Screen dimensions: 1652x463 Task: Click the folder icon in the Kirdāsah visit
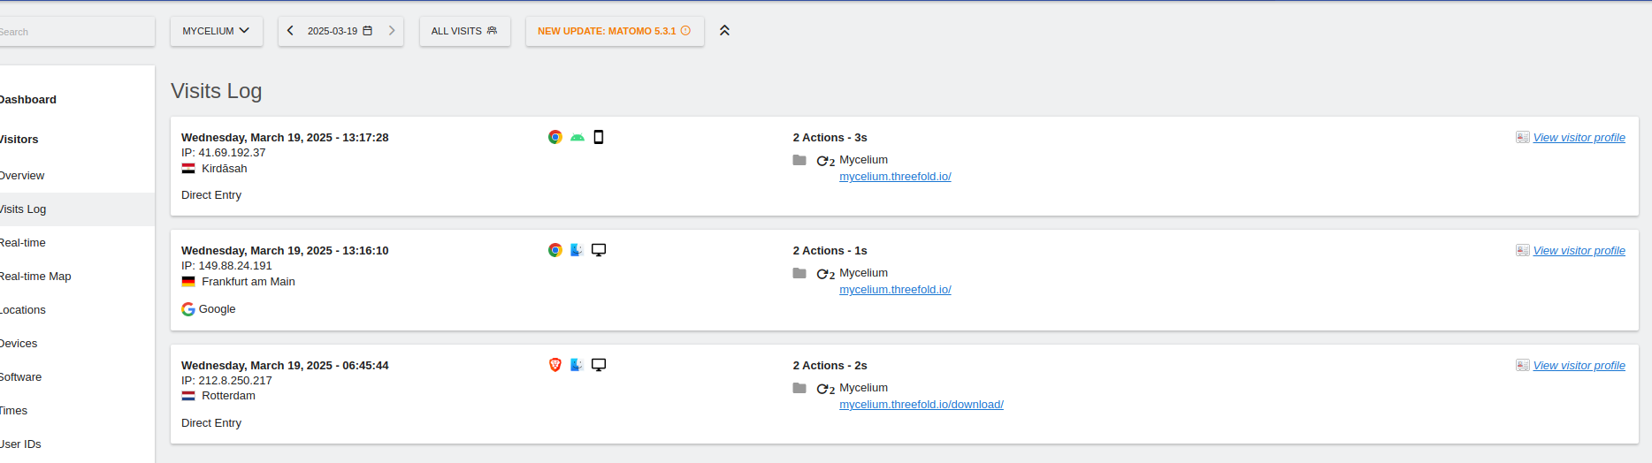pyautogui.click(x=799, y=160)
